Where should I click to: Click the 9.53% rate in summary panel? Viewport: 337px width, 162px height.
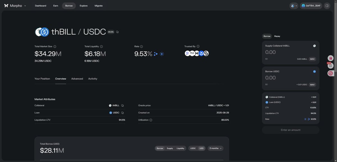coord(313,119)
